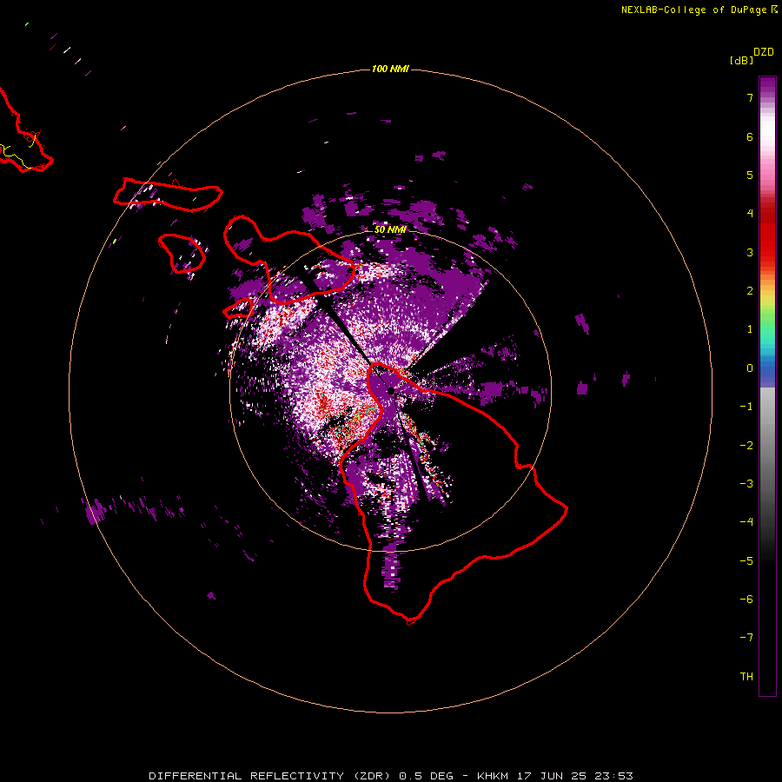Select the 4 tick label on color scale
Viewport: 782px width, 782px height.
pos(750,214)
